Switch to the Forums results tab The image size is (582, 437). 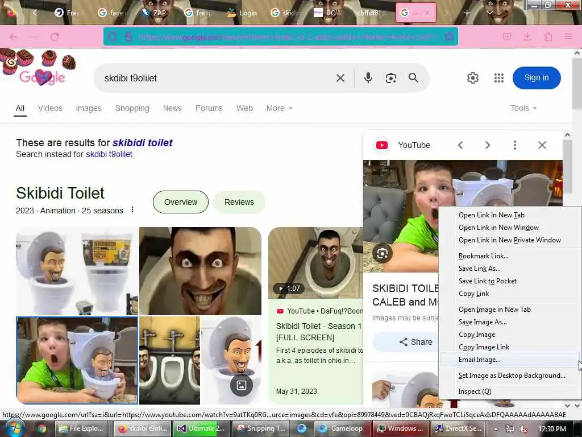pyautogui.click(x=209, y=108)
